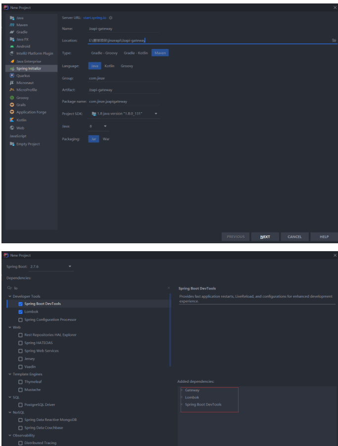338x446 pixels.
Task: Click the CANCEL button
Action: (x=294, y=237)
